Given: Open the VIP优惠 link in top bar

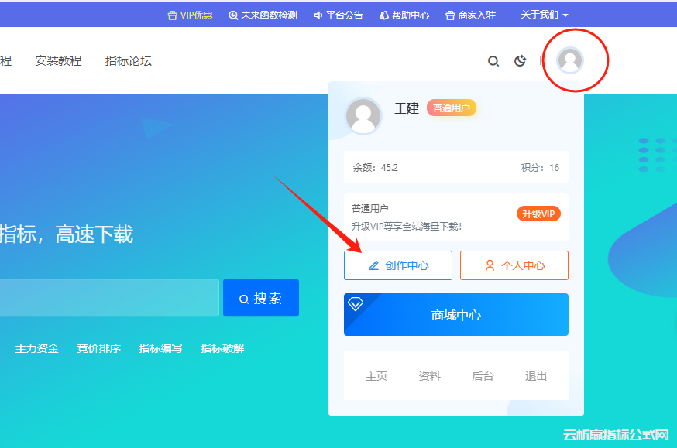Looking at the screenshot, I should point(190,15).
